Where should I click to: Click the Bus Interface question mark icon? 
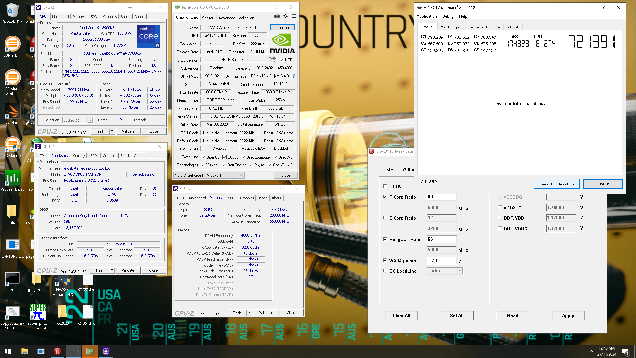click(x=293, y=76)
